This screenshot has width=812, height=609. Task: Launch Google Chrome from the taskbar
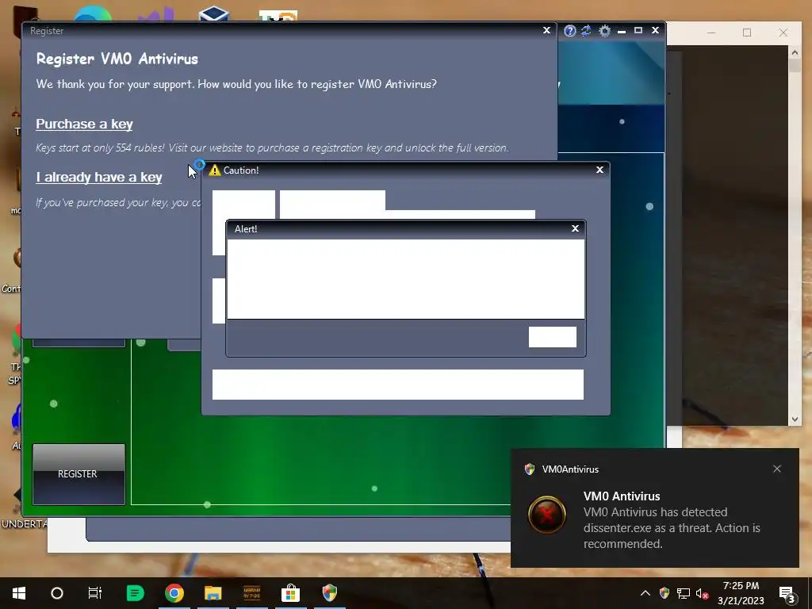(x=174, y=593)
